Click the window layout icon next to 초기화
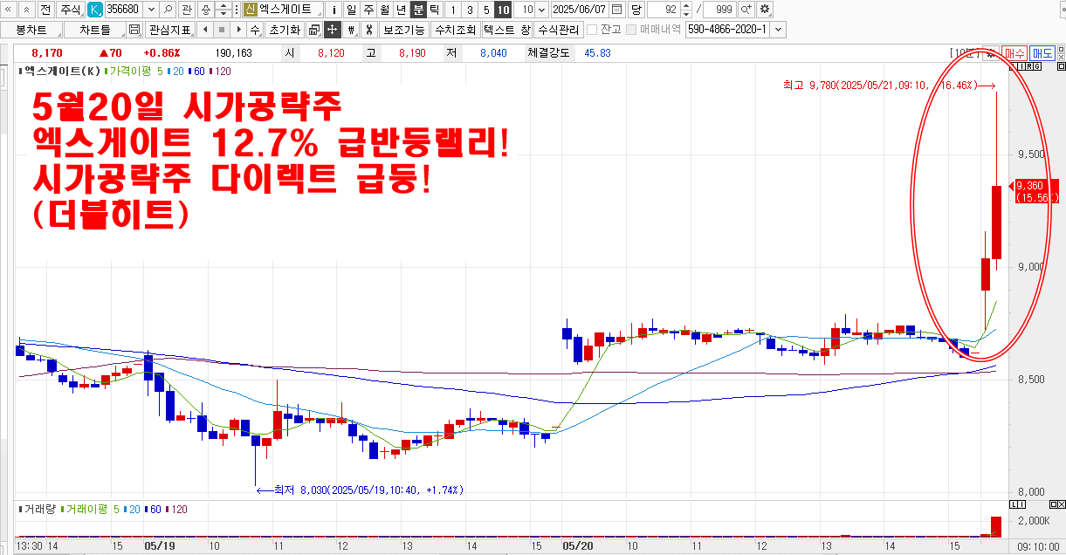Screen dimensions: 1066x555 313,30
